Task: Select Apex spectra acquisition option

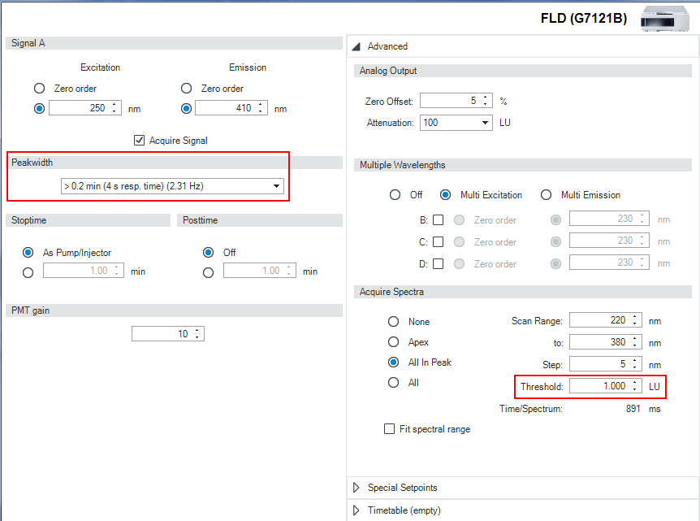Action: 394,342
